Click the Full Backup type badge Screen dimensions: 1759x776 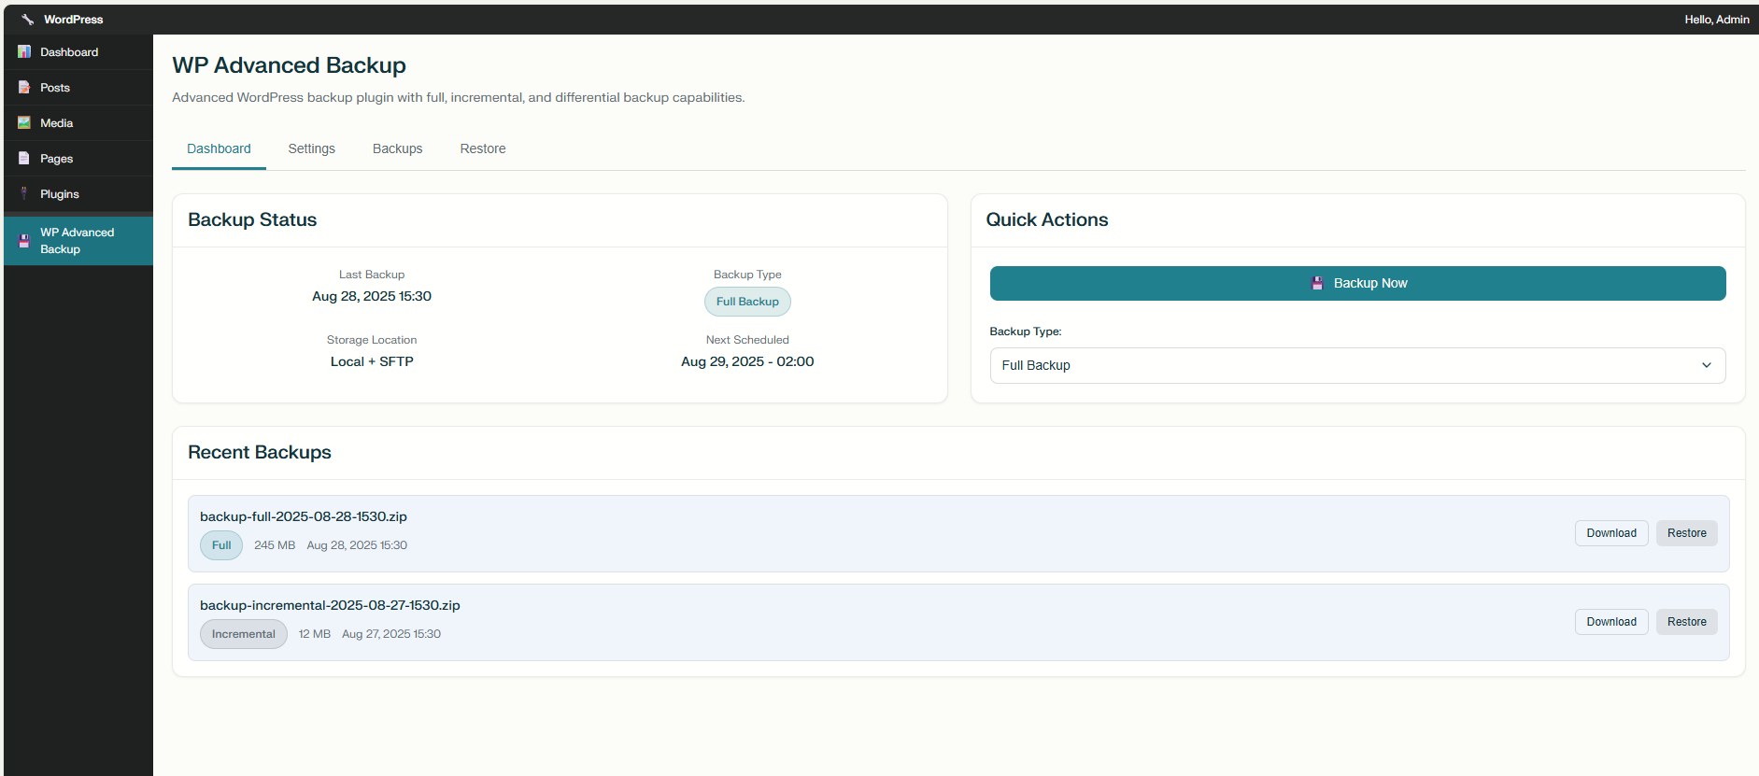coord(747,302)
